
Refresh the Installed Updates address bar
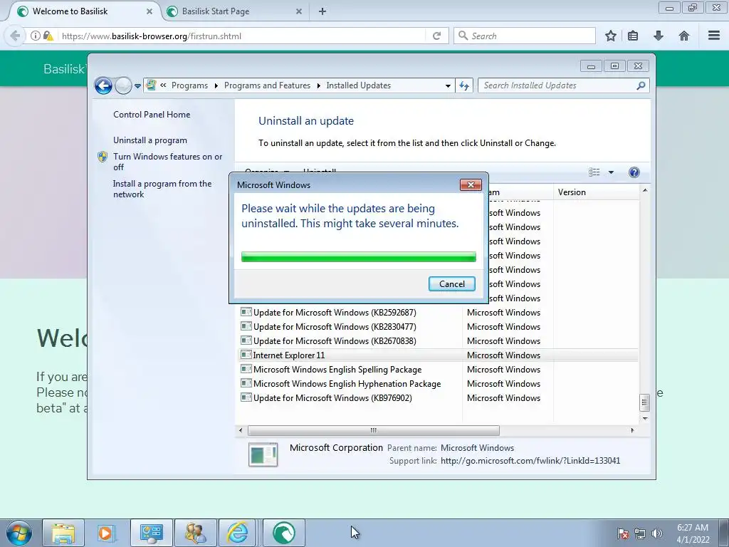tap(464, 85)
